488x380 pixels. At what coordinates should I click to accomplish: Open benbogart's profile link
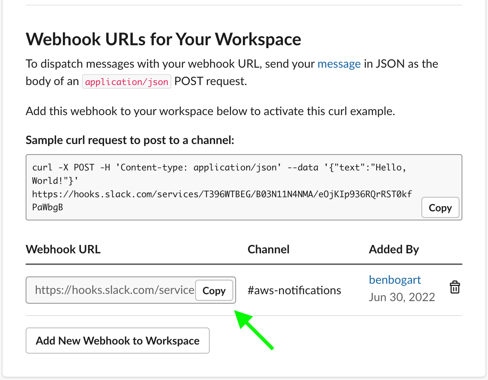(x=395, y=280)
